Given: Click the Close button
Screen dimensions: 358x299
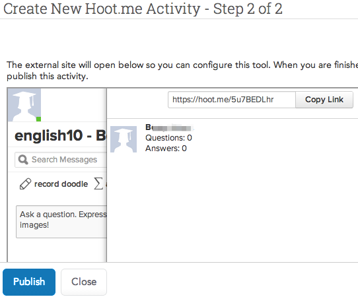Looking at the screenshot, I should pyautogui.click(x=84, y=282).
